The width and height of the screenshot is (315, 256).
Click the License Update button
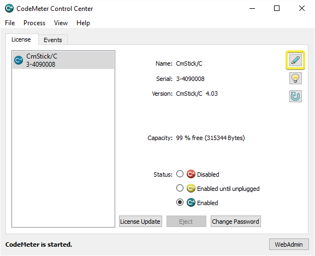pyautogui.click(x=140, y=222)
